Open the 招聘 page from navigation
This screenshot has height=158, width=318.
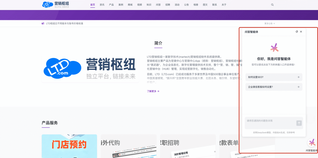click(168, 5)
